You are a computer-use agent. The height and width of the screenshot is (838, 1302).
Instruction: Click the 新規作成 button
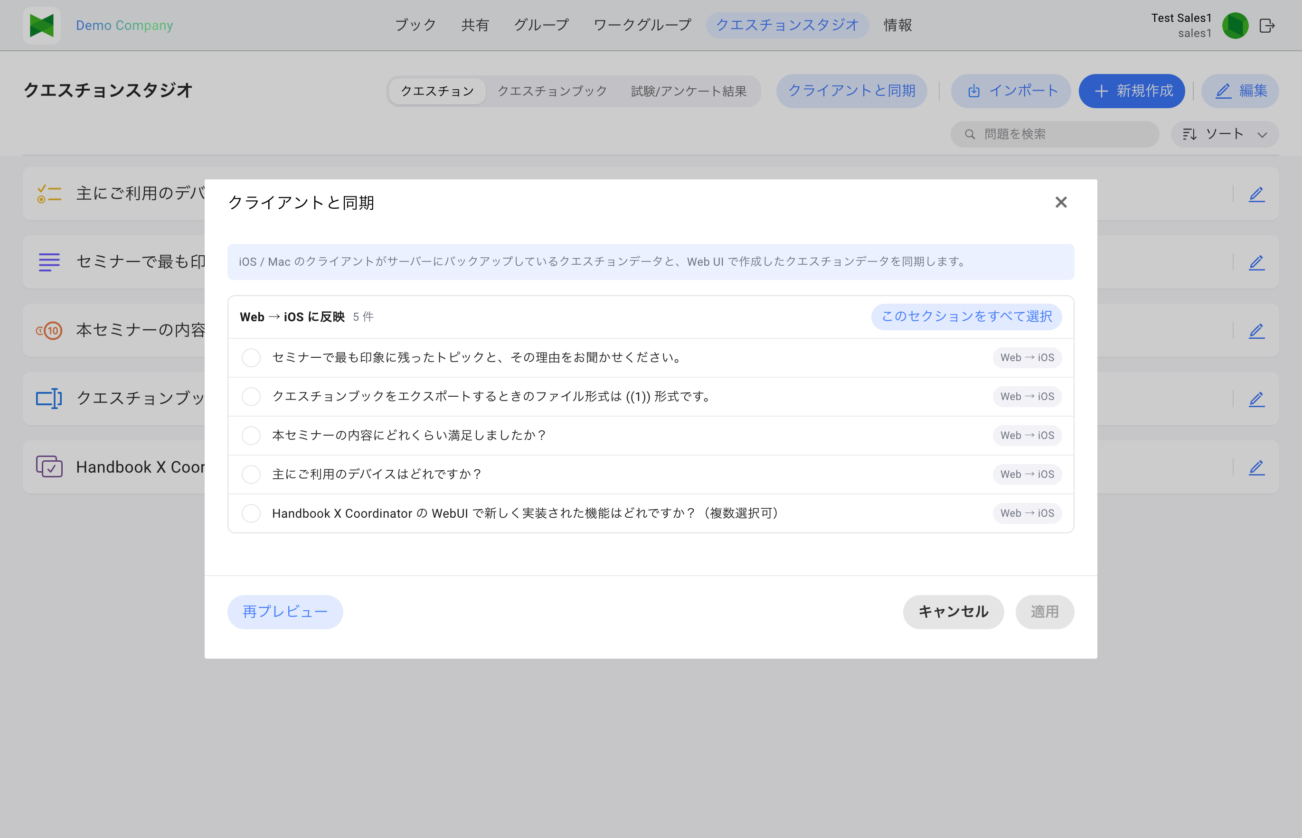click(1132, 91)
